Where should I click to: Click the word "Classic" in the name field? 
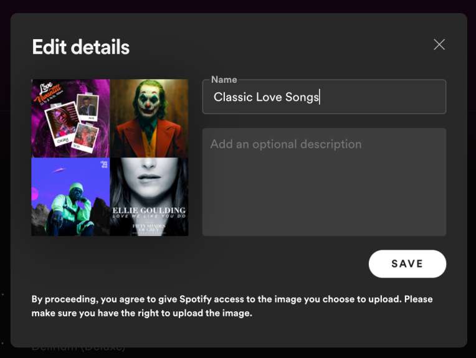[x=233, y=97]
